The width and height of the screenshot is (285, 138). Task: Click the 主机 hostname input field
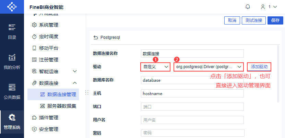(x=192, y=94)
